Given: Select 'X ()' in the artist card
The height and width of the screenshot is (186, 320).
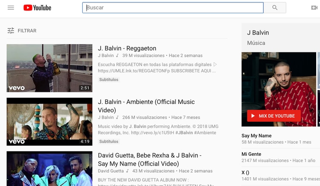Looking at the screenshot, I should click(245, 172).
